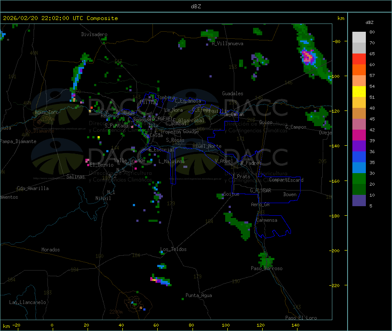Click the 100 km x-axis tick label
Screen dimensions: 392x331
tap(226, 325)
